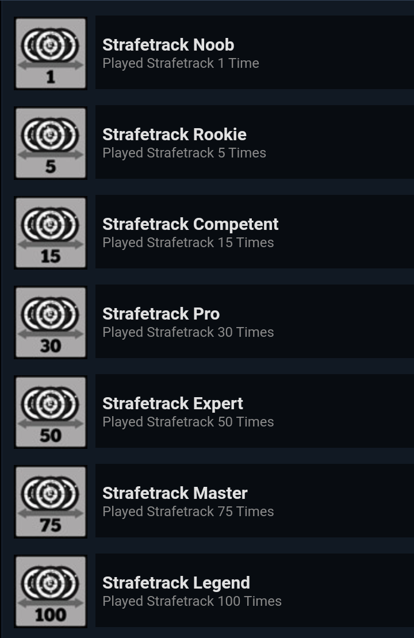Select the Strafetrack Competent icon numbered 15
Screen dimensions: 414x638
[x=51, y=233]
